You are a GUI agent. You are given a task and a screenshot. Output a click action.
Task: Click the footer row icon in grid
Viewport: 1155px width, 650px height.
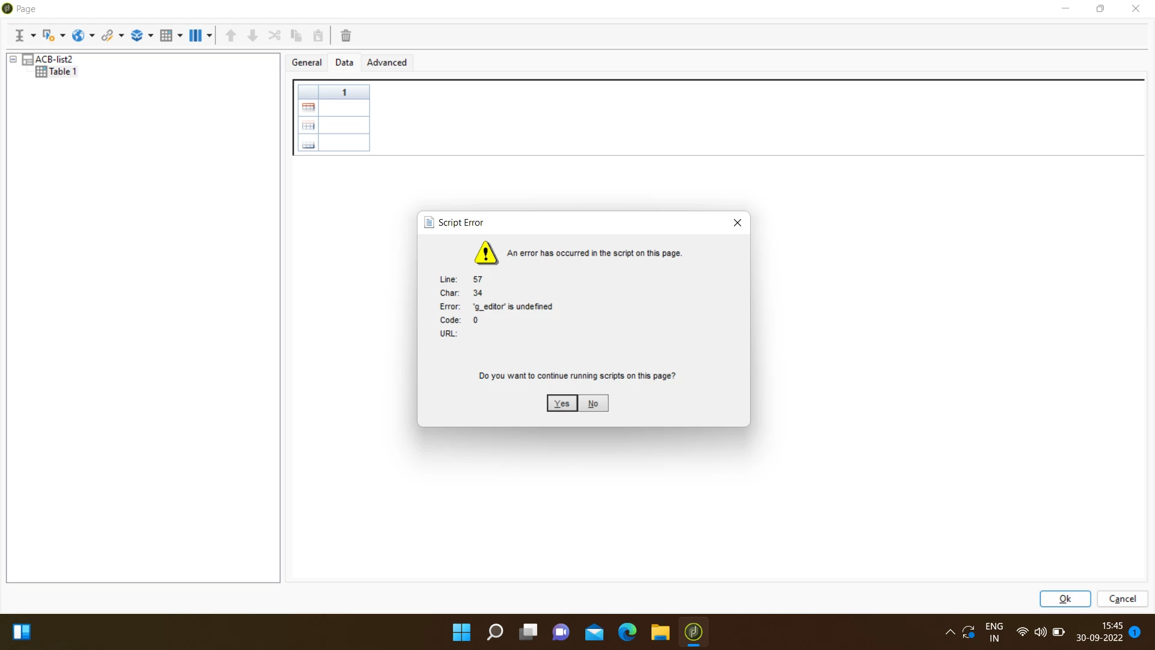pos(309,145)
